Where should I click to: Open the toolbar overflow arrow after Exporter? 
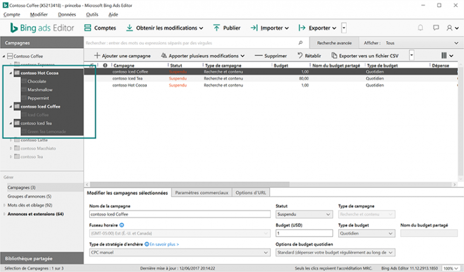[344, 28]
